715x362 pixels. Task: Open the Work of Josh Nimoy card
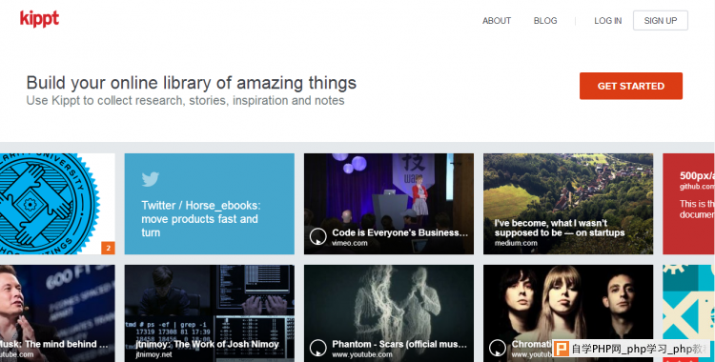point(210,313)
